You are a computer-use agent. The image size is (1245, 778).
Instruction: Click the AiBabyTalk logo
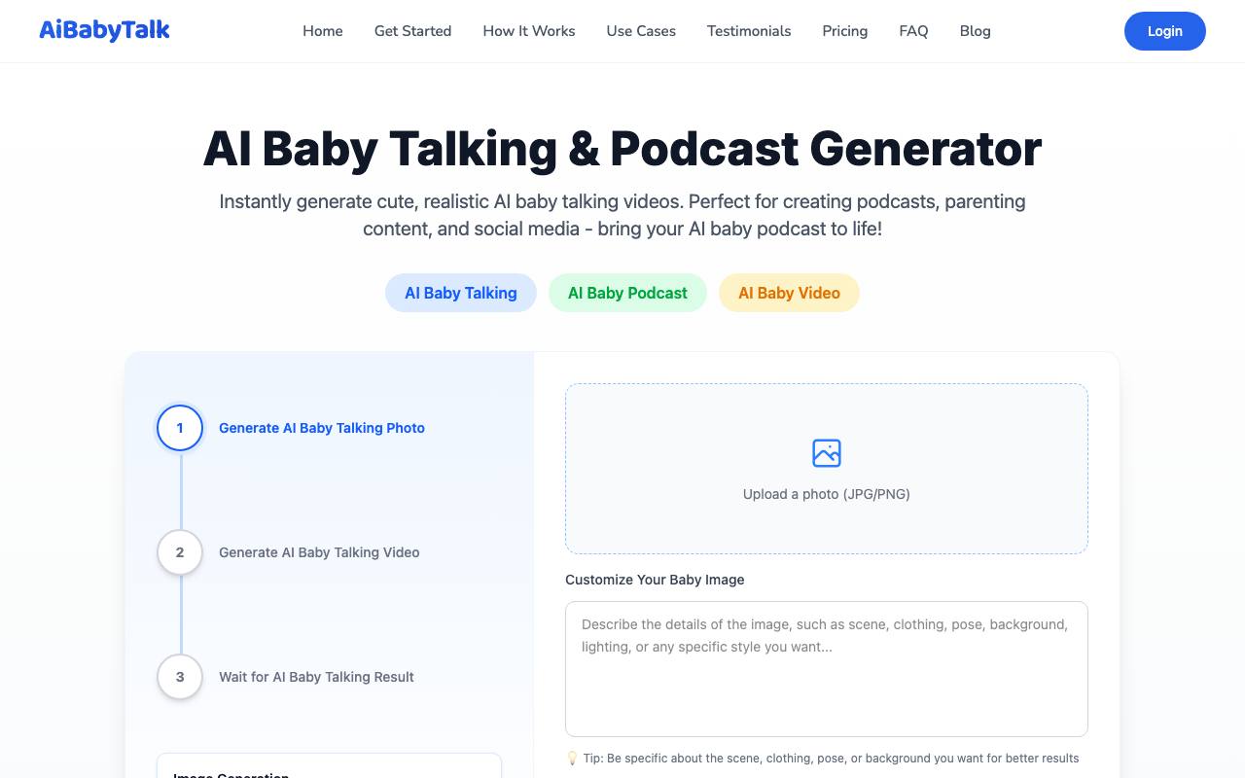tap(104, 31)
